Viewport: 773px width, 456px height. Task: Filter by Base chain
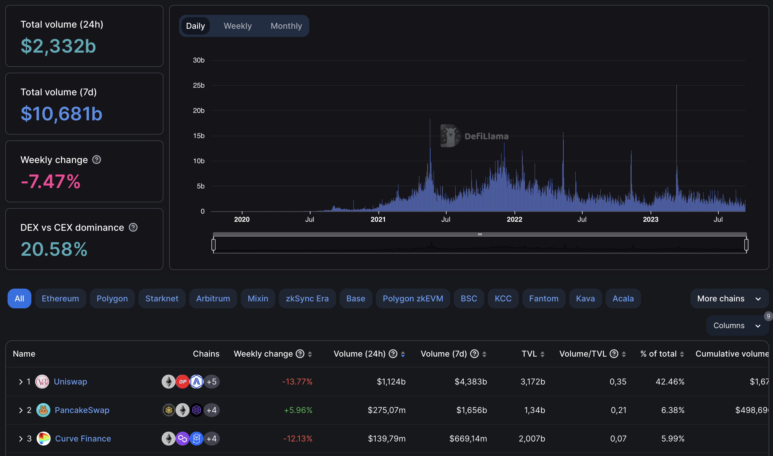click(356, 298)
